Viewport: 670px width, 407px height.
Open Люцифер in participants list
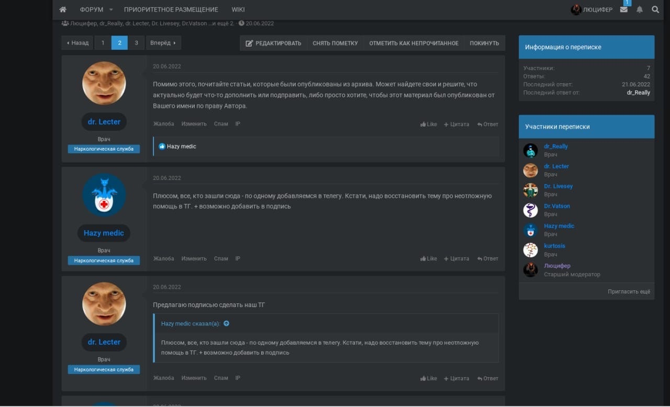[557, 266]
